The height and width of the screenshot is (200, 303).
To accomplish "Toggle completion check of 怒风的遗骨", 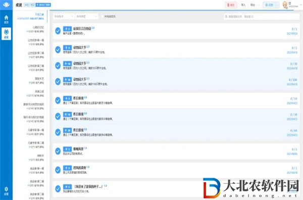I will 58,170.
